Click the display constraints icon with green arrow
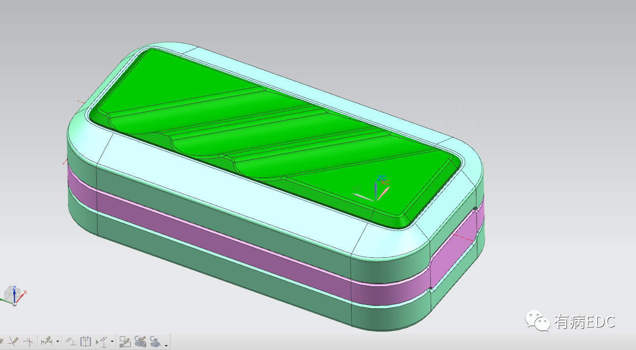This screenshot has height=350, width=636. pyautogui.click(x=102, y=341)
